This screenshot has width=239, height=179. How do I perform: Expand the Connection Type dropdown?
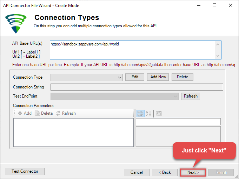119,77
